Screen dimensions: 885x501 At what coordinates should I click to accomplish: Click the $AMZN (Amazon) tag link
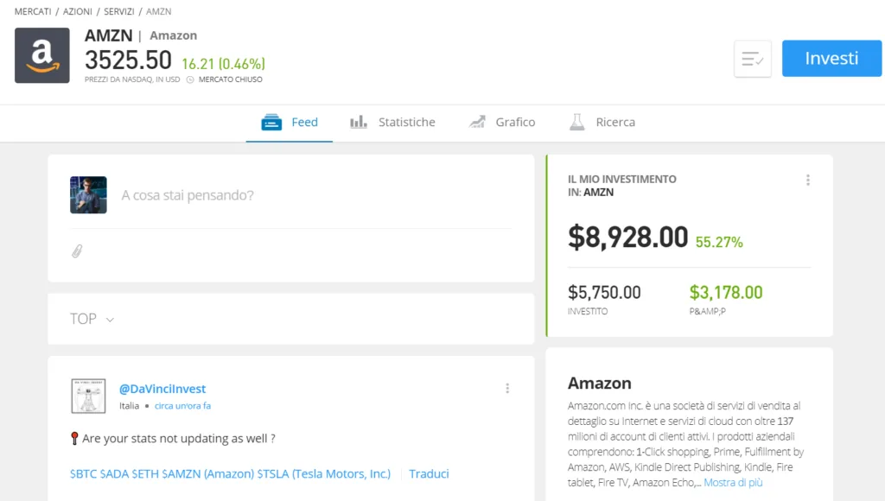(x=208, y=474)
